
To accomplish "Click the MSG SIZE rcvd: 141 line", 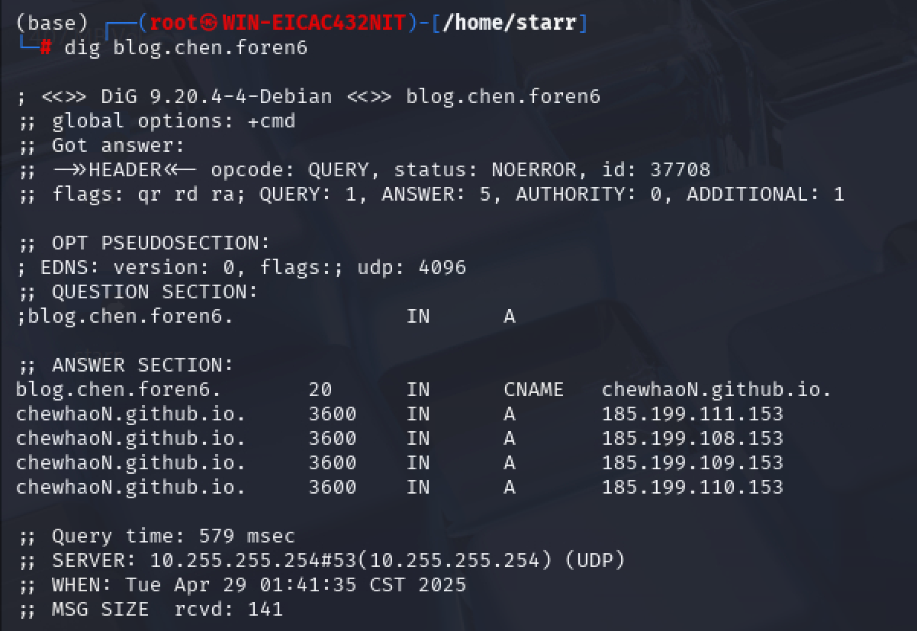I will tap(150, 610).
